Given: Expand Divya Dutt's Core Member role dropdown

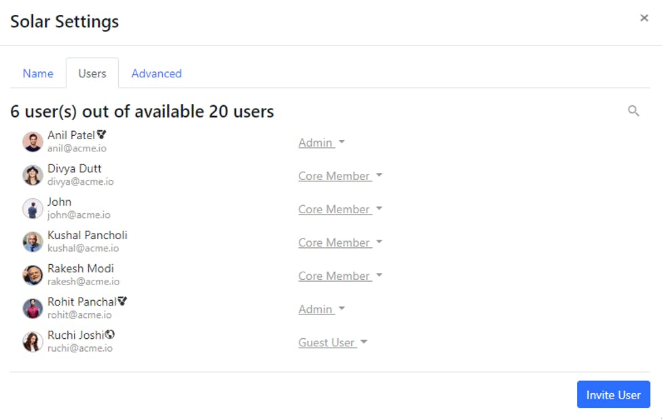Looking at the screenshot, I should click(340, 176).
